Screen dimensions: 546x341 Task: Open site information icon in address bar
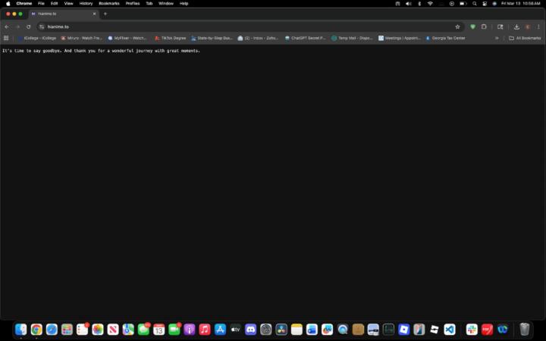click(x=42, y=27)
